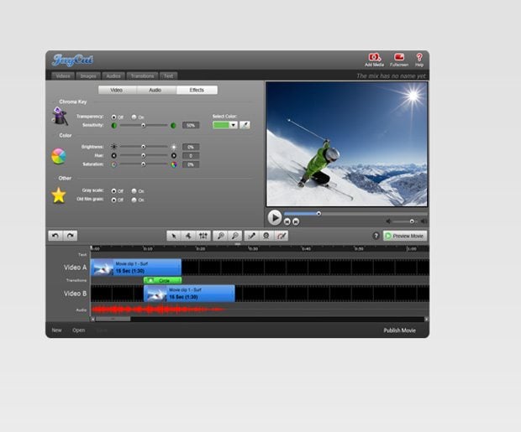Select the Video B movie clip
This screenshot has width=521, height=432.
coord(189,294)
